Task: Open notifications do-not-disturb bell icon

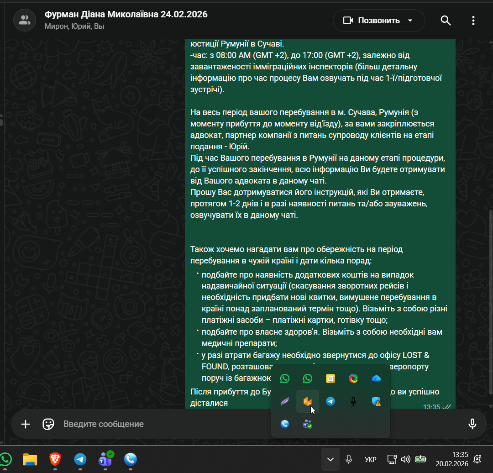Action: pyautogui.click(x=477, y=459)
